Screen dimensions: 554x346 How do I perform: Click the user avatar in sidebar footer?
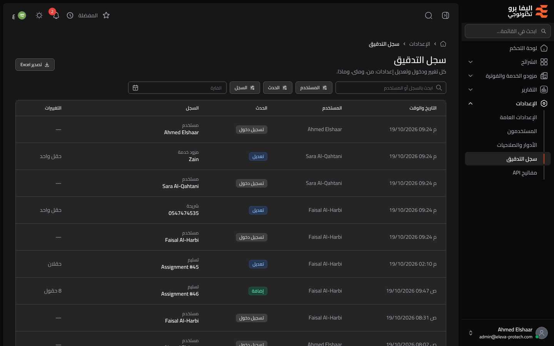tap(542, 333)
